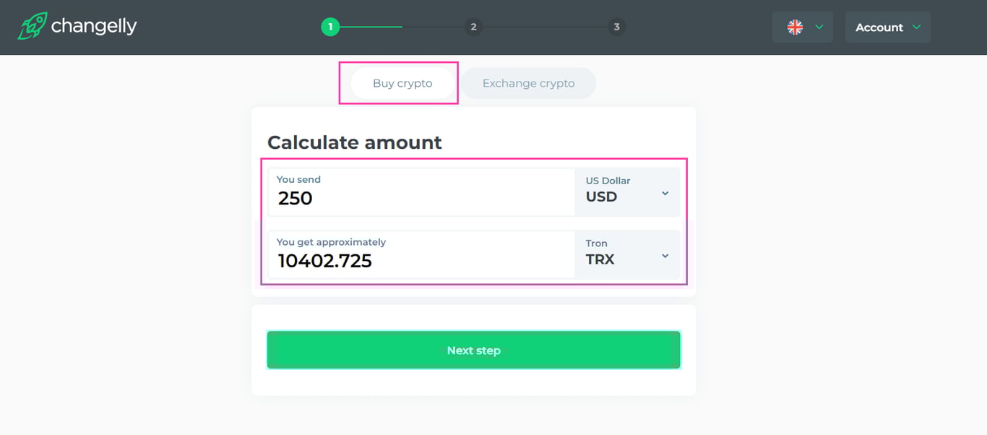
Task: Click the arrow next to USD
Action: [x=665, y=194]
